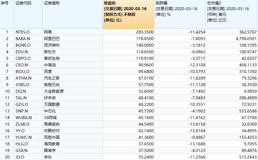Click the 序号 column header
Image resolution: width=258 pixels, height=160 pixels.
(x=7, y=14)
